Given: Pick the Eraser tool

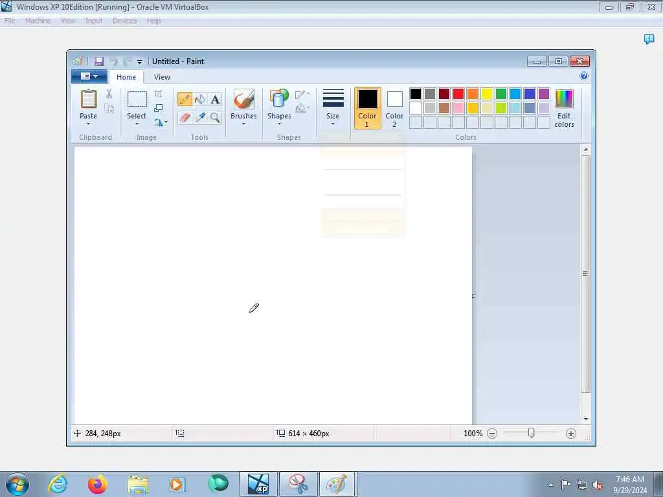Looking at the screenshot, I should click(x=185, y=117).
